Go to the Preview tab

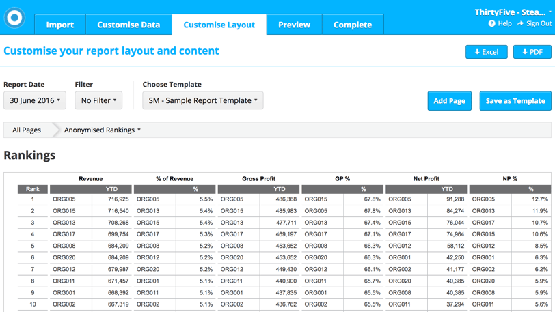pyautogui.click(x=294, y=25)
